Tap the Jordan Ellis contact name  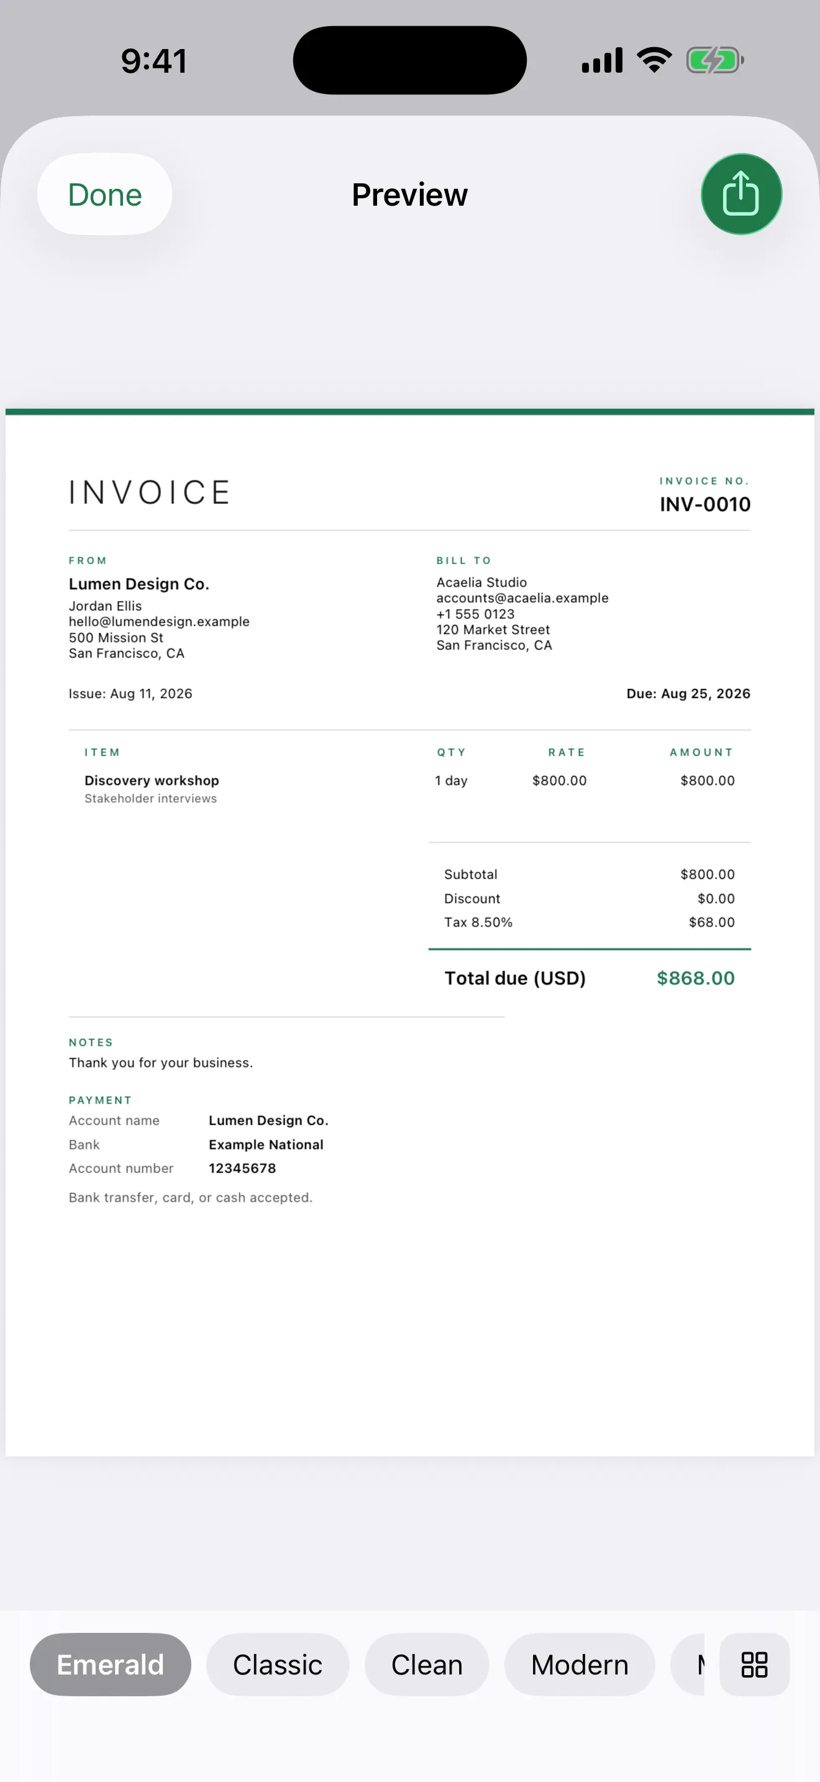click(105, 606)
